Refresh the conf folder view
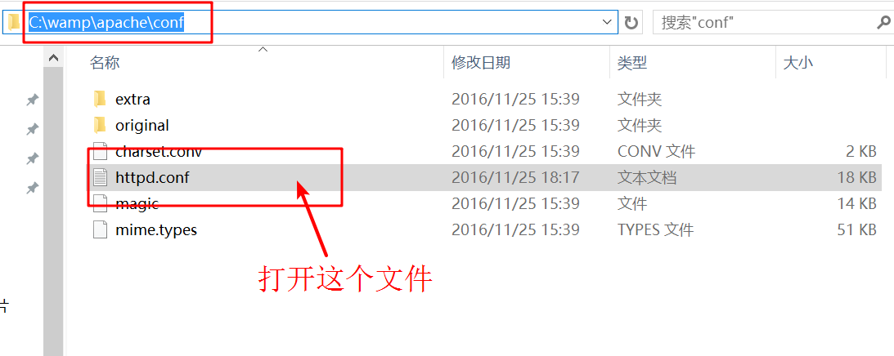The image size is (894, 356). [631, 22]
